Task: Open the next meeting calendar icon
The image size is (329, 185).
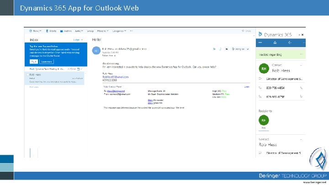Action: [x=78, y=69]
